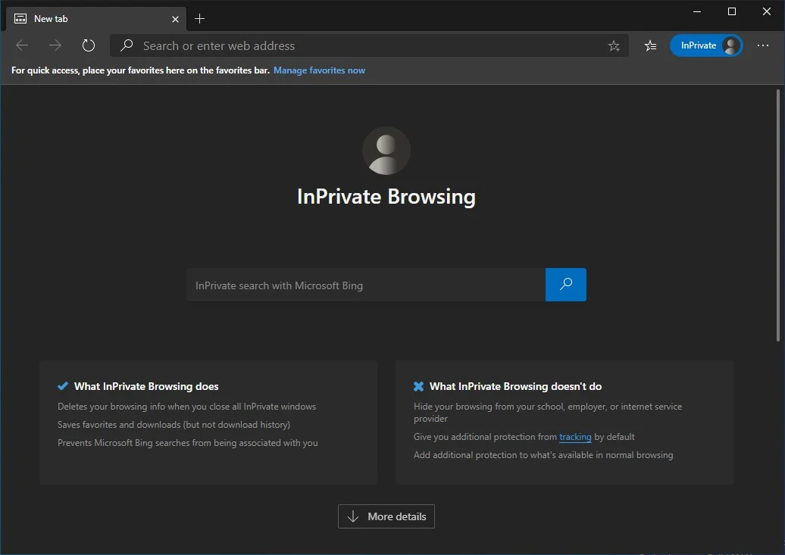Close the New tab tab
Viewport: 785px width, 555px height.
[175, 19]
